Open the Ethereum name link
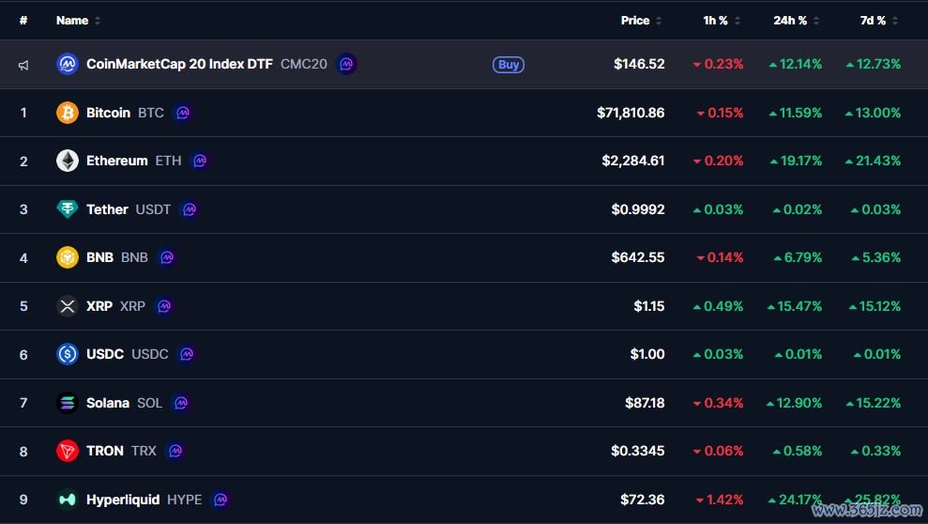Screen dimensions: 928x524 (117, 161)
